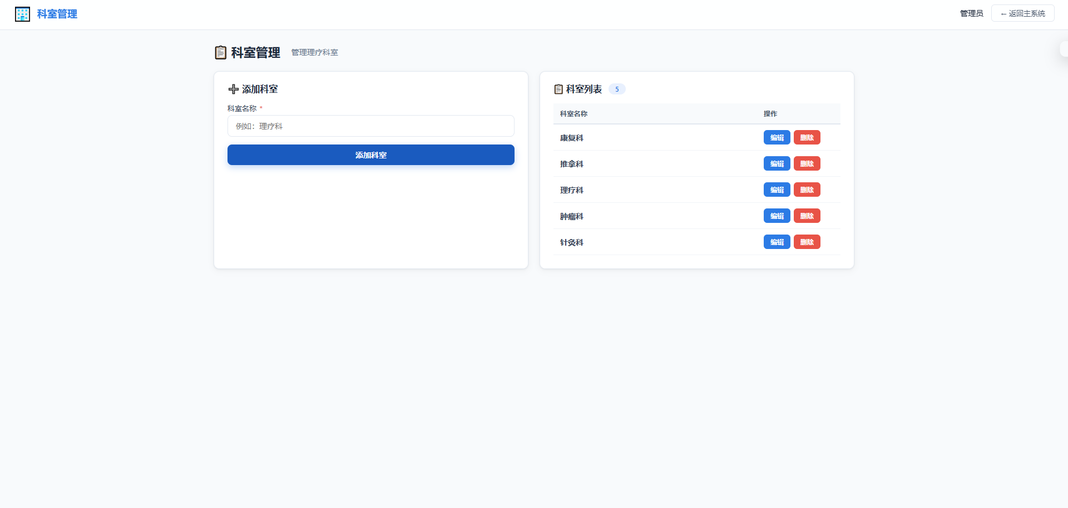Delete the 针灸科 department
Viewport: 1068px width, 508px height.
(807, 242)
